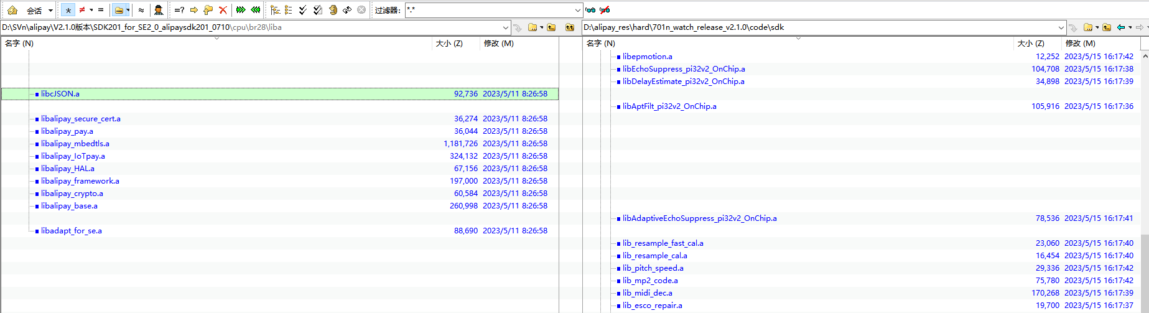The image size is (1149, 313).
Task: Expand the right folder path dropdown
Action: tap(1061, 27)
